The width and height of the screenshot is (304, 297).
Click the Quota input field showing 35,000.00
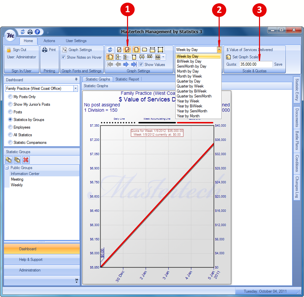[x=256, y=64]
